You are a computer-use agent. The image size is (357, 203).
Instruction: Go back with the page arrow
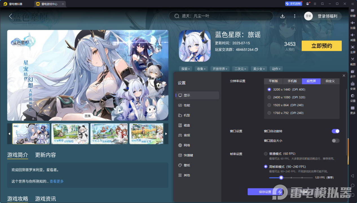point(11,16)
